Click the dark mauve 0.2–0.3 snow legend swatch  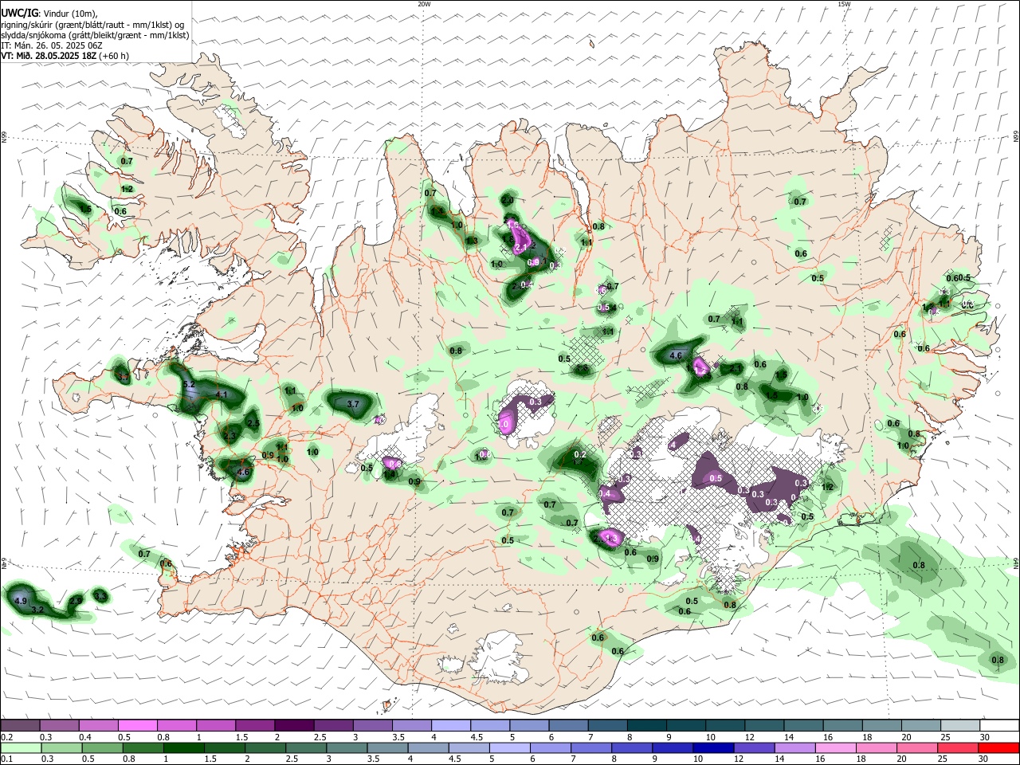20,725
